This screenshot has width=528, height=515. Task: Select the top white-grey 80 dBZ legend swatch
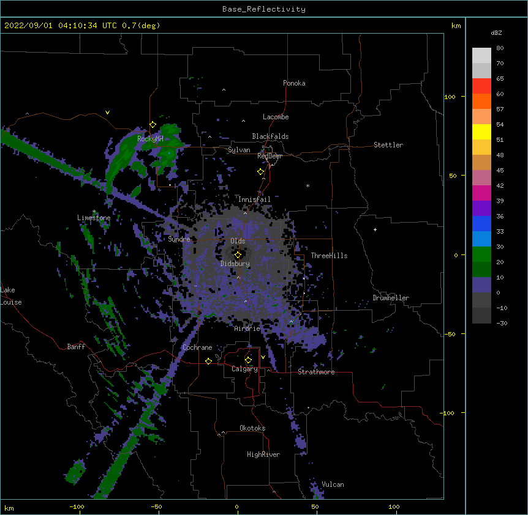coord(481,56)
